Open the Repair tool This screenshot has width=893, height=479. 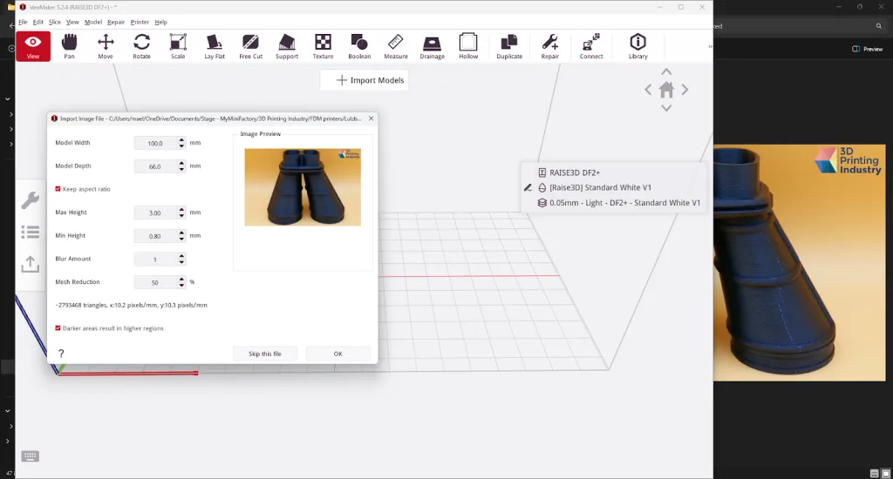tap(550, 47)
